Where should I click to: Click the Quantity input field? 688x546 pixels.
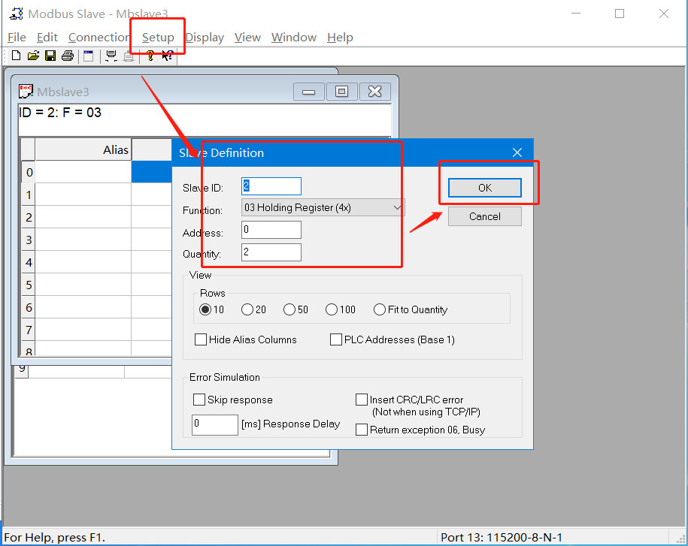pyautogui.click(x=271, y=252)
